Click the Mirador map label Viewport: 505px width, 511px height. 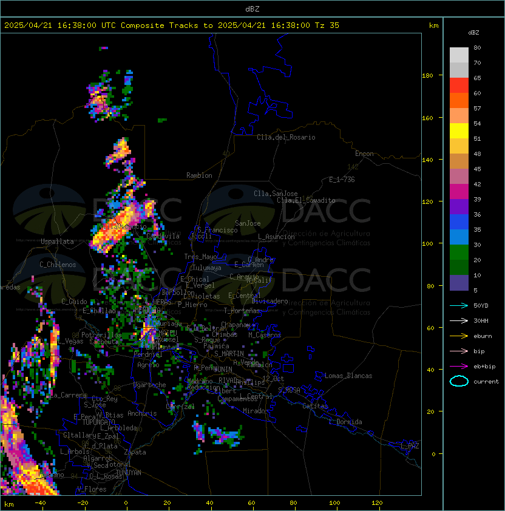pyautogui.click(x=256, y=411)
